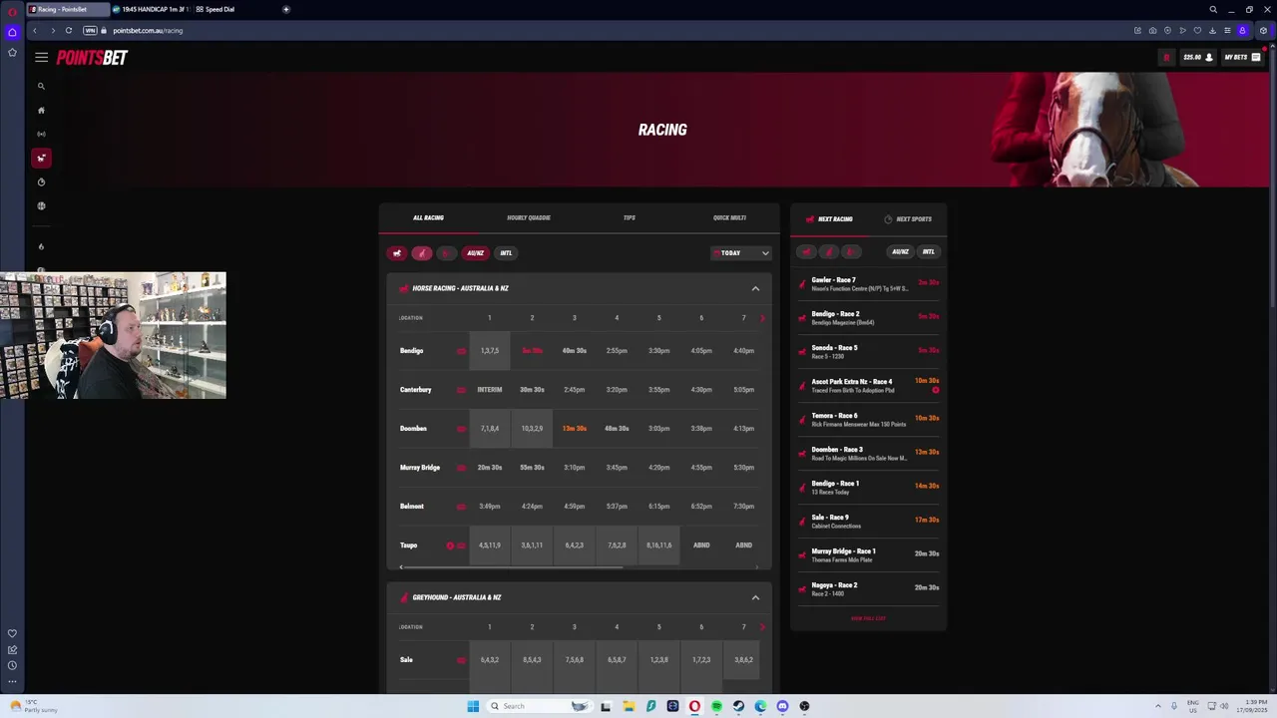Toggle AU/NZ filter in All Racing
This screenshot has width=1277, height=718.
click(475, 253)
